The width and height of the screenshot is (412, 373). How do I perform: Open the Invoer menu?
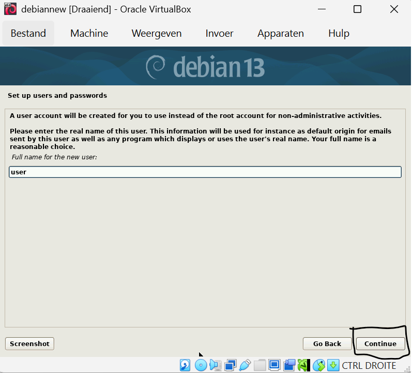tap(219, 34)
